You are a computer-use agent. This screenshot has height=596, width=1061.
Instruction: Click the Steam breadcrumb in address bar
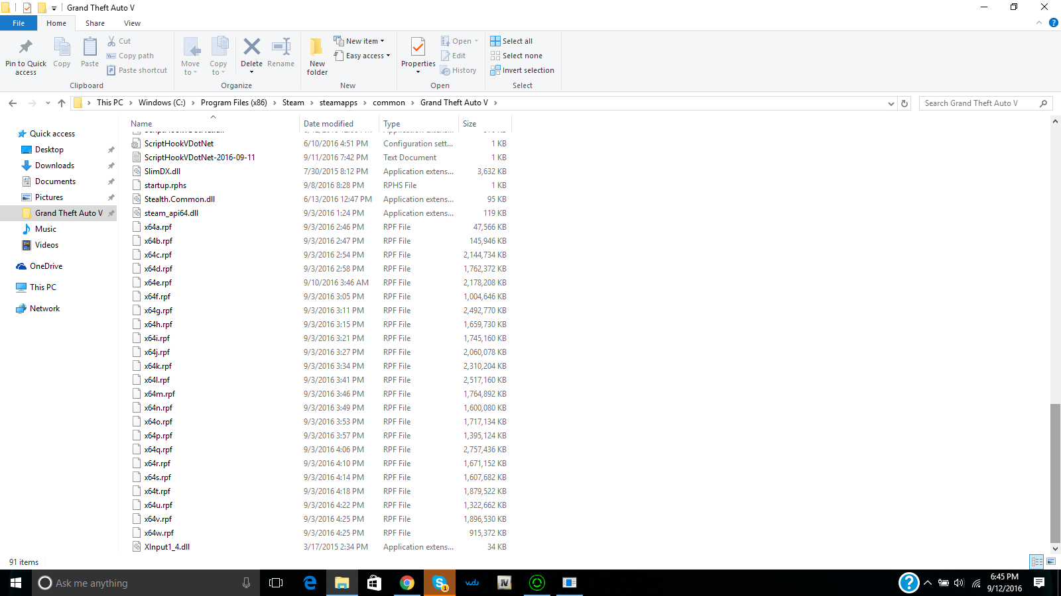click(x=293, y=103)
